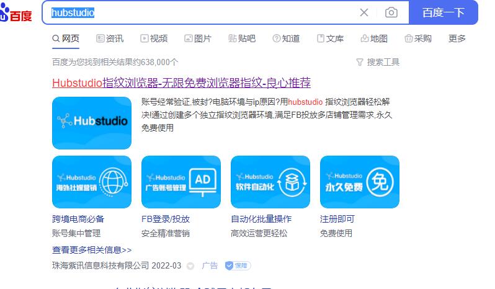The width and height of the screenshot is (495, 289).
Task: Click the 百度一下 search button
Action: 444,12
